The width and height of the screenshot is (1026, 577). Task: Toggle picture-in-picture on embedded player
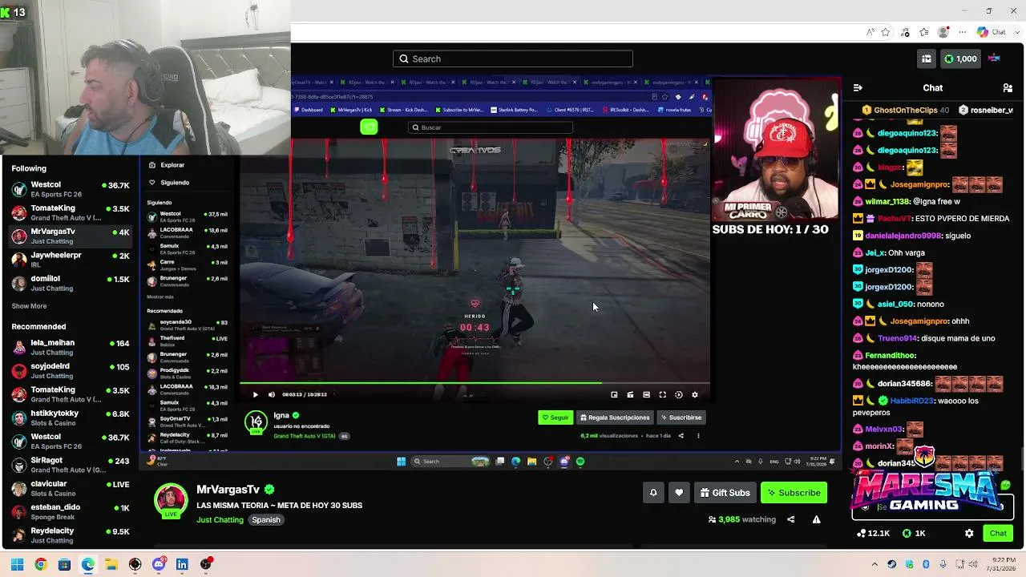pos(614,394)
